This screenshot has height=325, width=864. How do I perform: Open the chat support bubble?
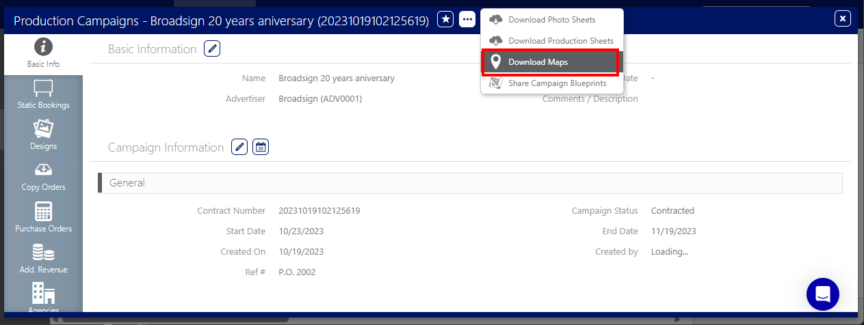pos(823,294)
